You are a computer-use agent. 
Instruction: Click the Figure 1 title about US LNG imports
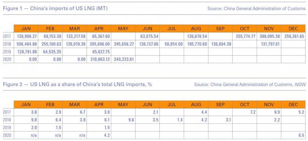[55, 9]
